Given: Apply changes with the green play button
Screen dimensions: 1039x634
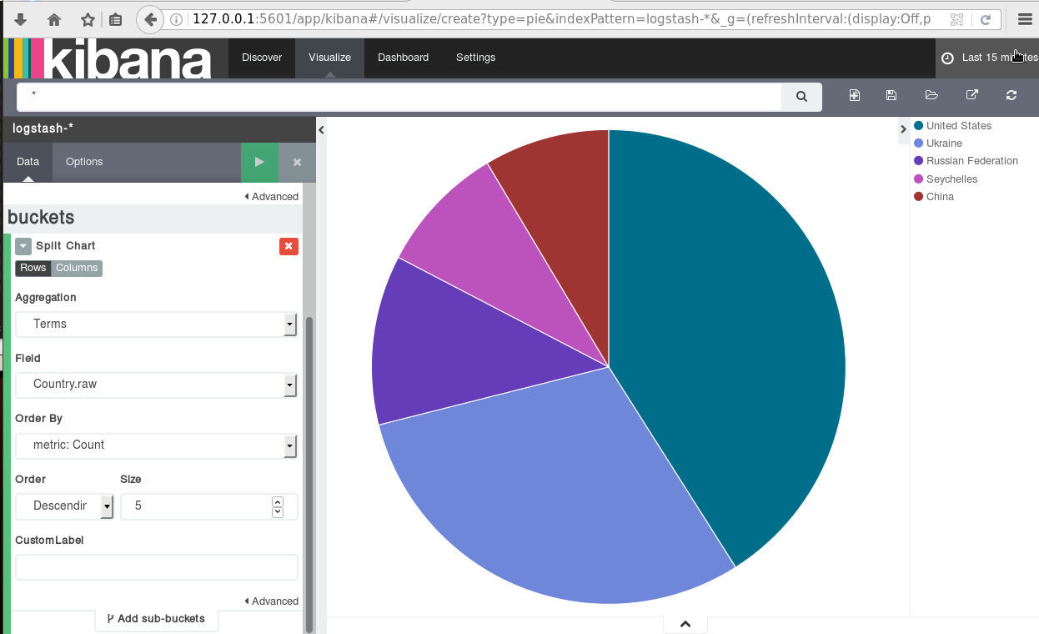Looking at the screenshot, I should point(259,162).
